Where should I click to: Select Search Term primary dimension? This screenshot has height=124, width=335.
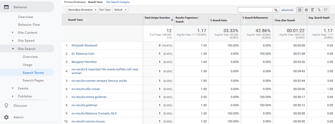tap(95, 2)
